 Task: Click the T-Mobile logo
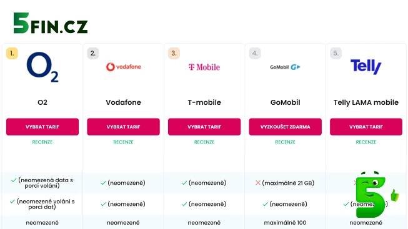point(204,67)
